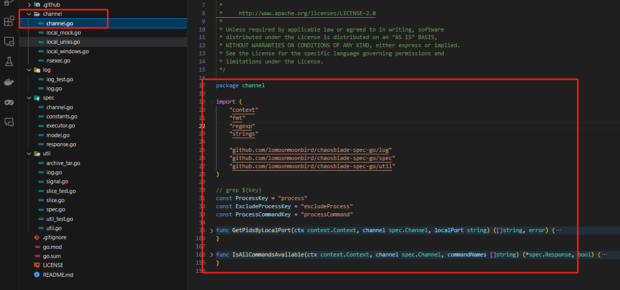Click the yellow folder icon beside log
620x290 pixels.
click(x=37, y=70)
